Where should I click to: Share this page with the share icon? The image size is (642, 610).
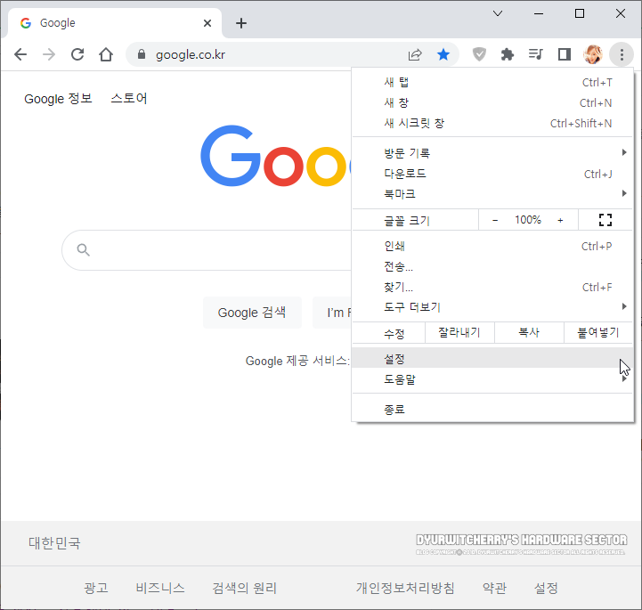(x=415, y=54)
